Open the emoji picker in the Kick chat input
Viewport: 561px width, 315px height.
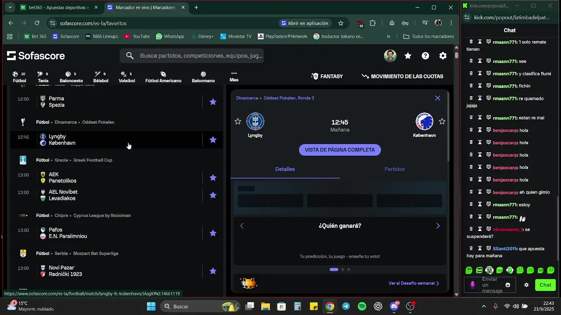508,285
